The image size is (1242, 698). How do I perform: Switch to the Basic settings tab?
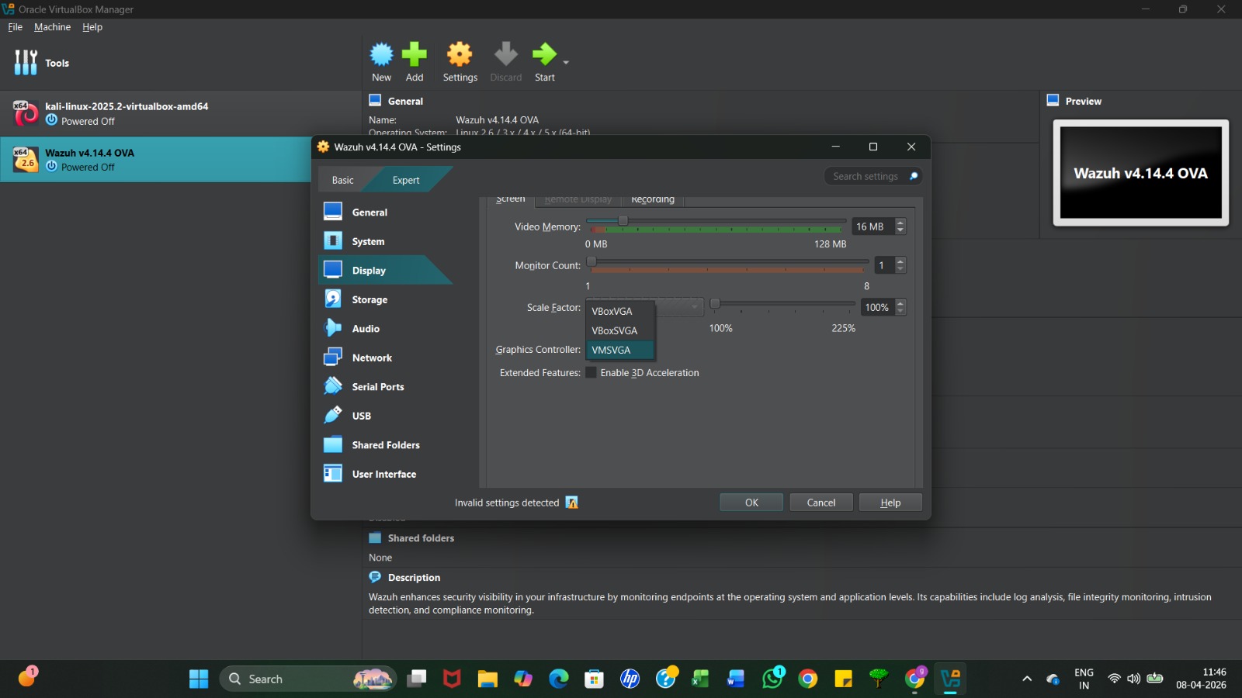click(x=342, y=180)
